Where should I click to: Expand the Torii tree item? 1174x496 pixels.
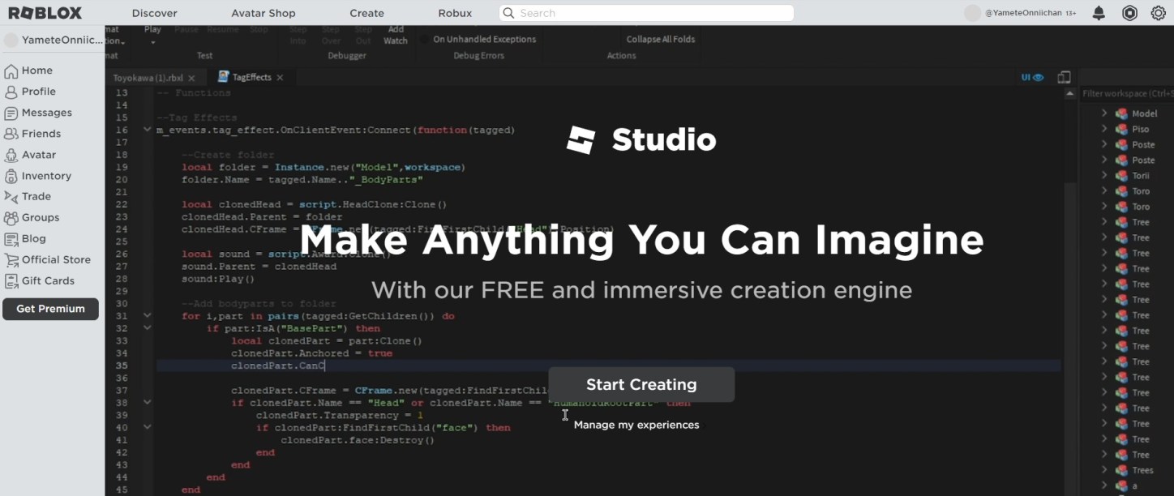[1104, 176]
